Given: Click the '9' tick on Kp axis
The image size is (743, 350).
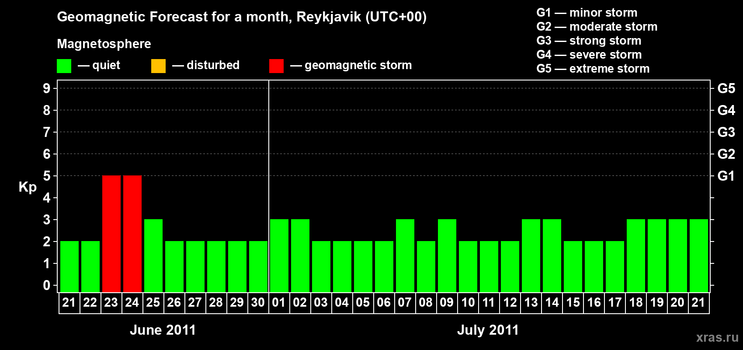Looking at the screenshot, I should pos(47,88).
